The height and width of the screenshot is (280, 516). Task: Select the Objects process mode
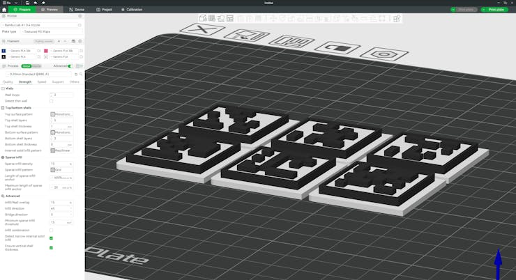(x=36, y=66)
